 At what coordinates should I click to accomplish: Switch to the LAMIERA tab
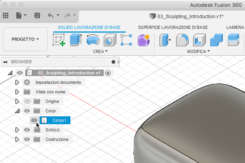pos(235,27)
